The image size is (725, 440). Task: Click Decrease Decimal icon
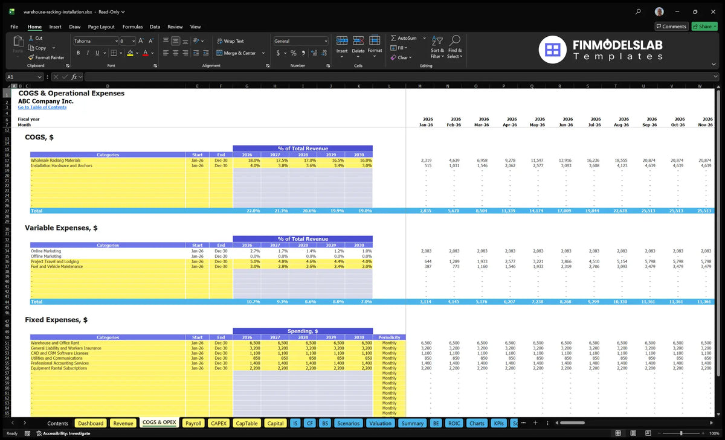pos(324,53)
